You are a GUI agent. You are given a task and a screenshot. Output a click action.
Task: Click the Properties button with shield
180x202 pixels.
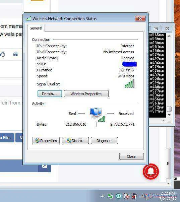point(46,141)
